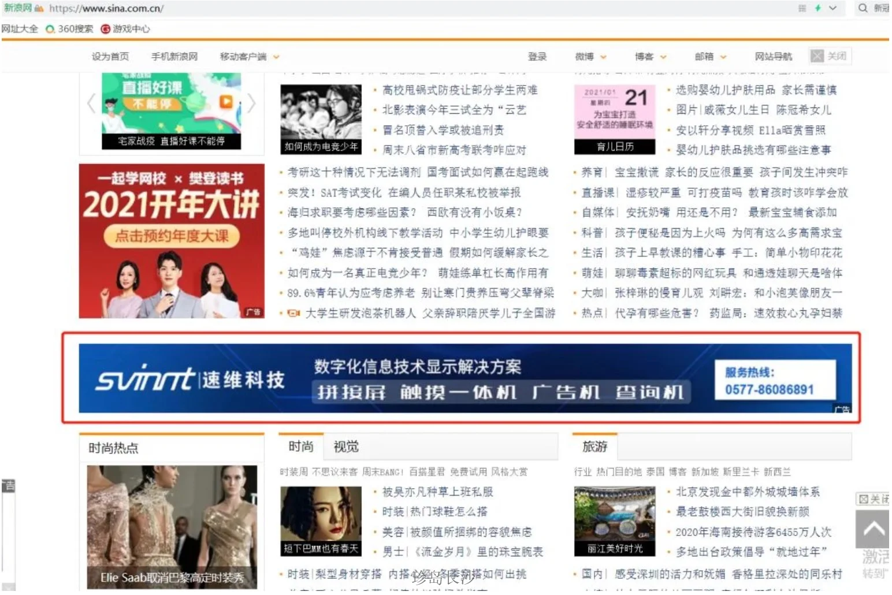
Task: Click 设为首页 link
Action: (110, 57)
